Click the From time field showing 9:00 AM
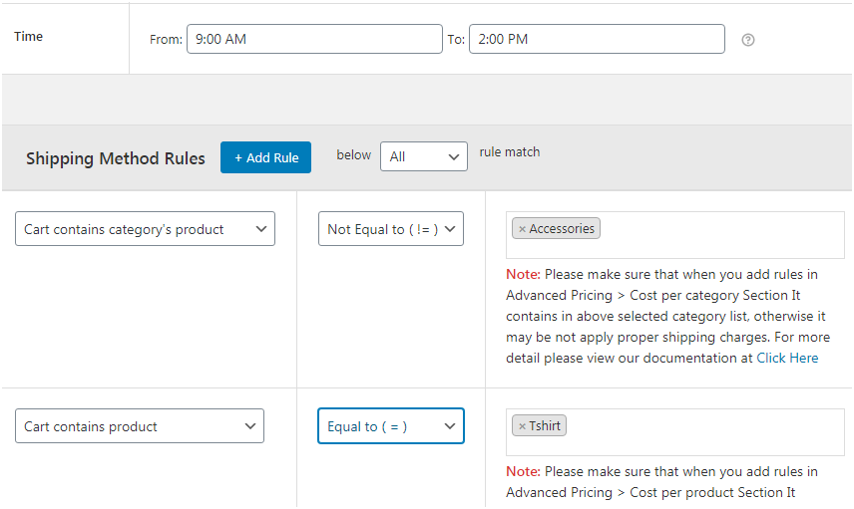Image resolution: width=854 pixels, height=509 pixels. (314, 39)
